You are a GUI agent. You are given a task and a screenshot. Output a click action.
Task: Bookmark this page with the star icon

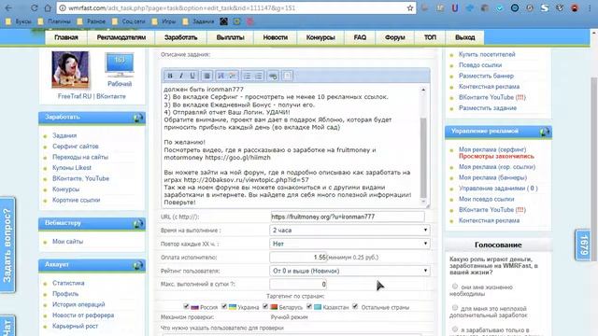[410, 8]
